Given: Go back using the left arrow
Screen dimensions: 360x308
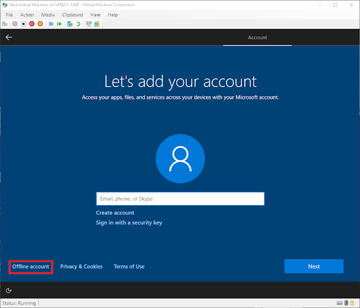Looking at the screenshot, I should click(x=9, y=37).
